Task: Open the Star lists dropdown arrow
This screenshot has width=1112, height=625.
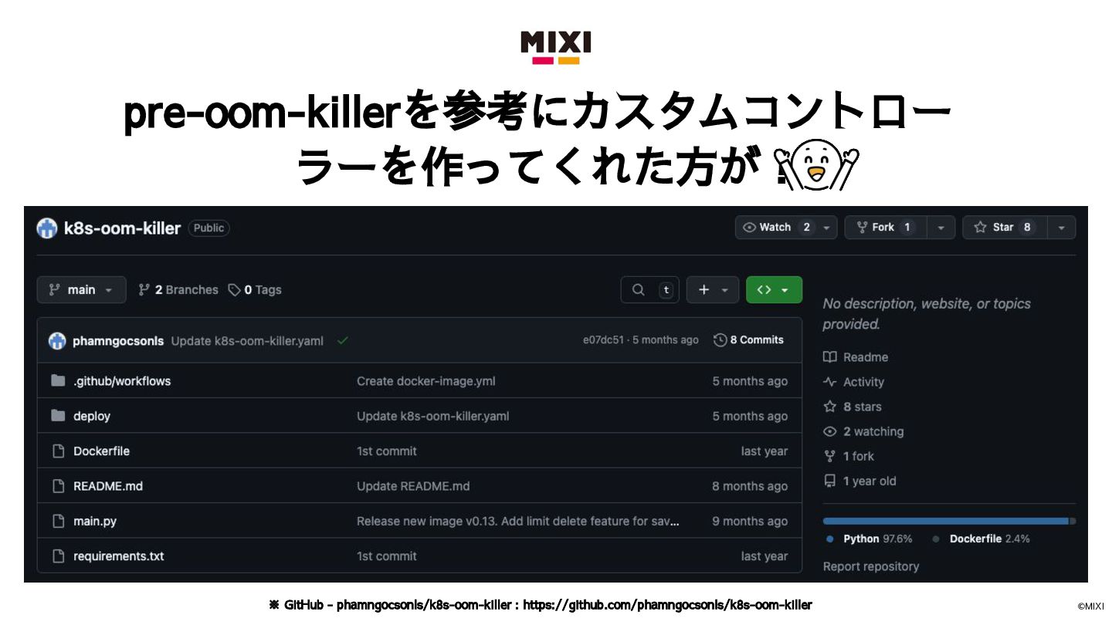Action: coord(1062,227)
